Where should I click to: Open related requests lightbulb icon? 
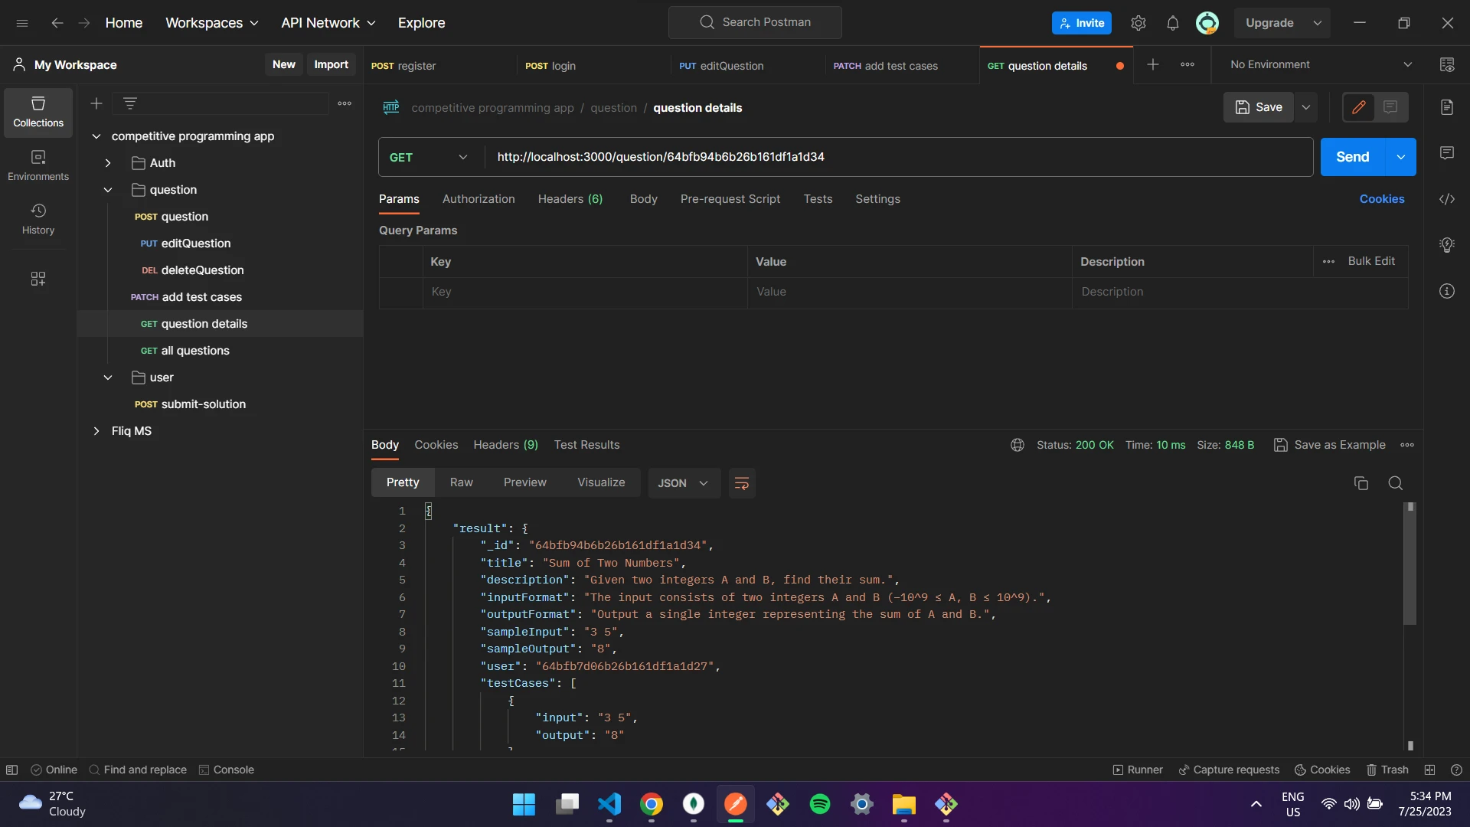[x=1447, y=245]
